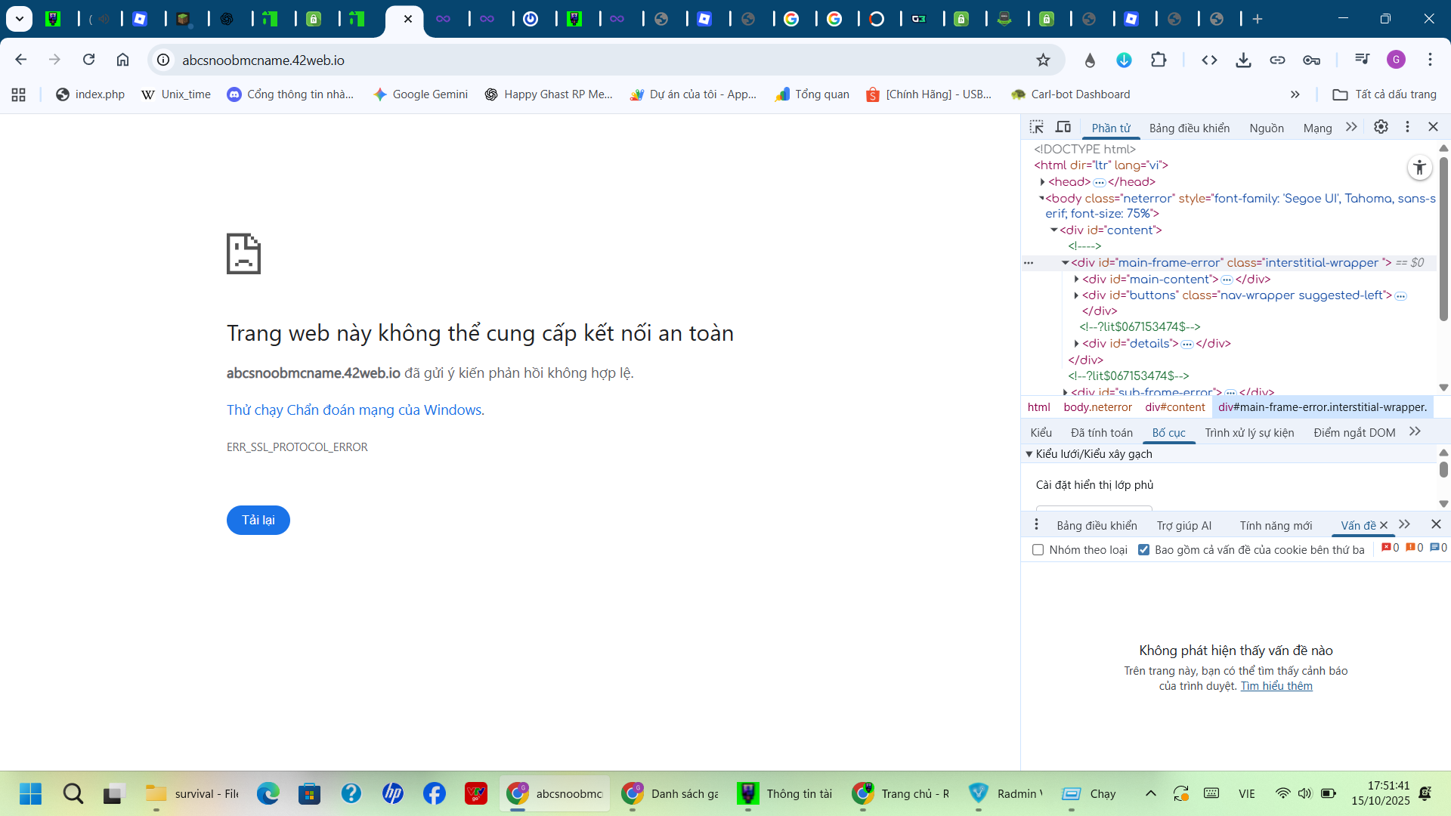Click the browser home button

(x=122, y=60)
